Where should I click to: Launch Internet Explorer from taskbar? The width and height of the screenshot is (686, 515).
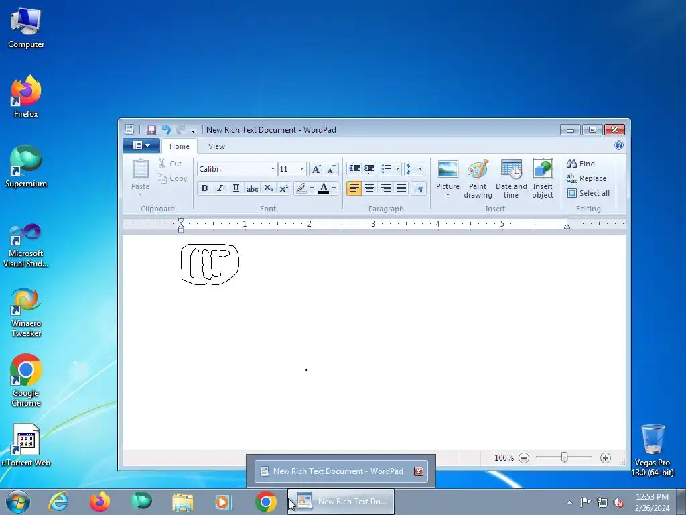[x=59, y=502]
